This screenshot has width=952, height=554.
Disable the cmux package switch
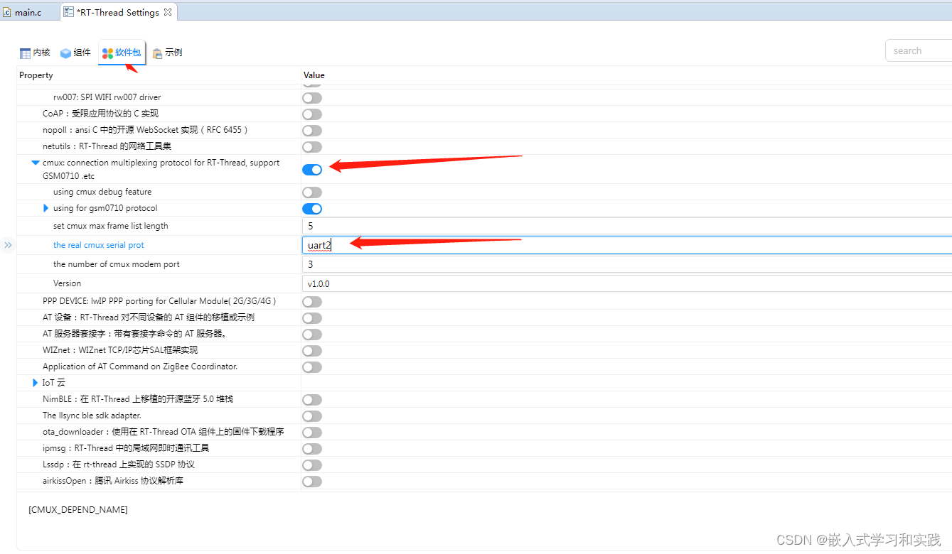pos(312,170)
